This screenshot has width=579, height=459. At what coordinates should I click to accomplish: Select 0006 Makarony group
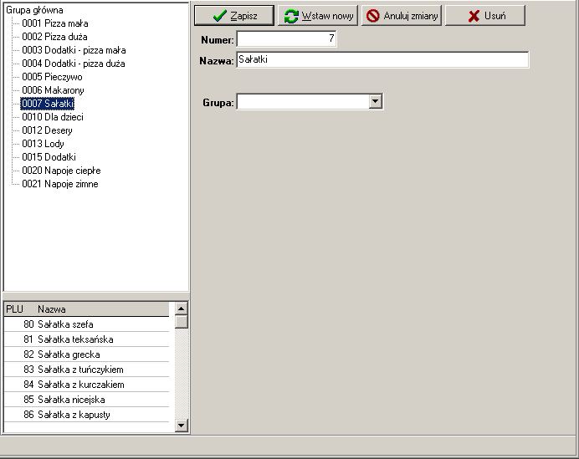53,90
